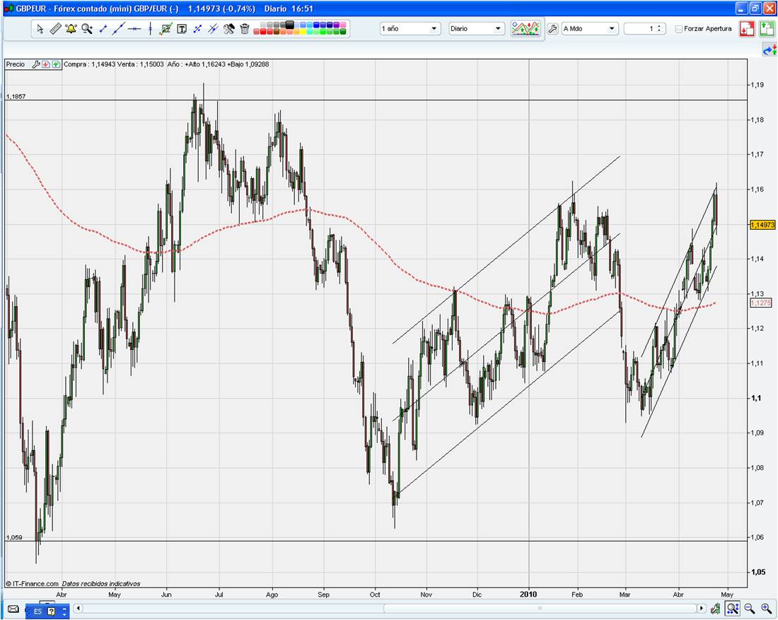Select the text annotation tool
Screen dimensions: 778x620
pyautogui.click(x=182, y=29)
